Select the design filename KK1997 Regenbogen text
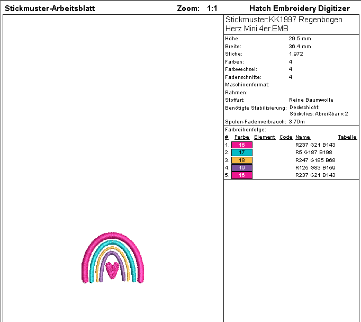 284,20
